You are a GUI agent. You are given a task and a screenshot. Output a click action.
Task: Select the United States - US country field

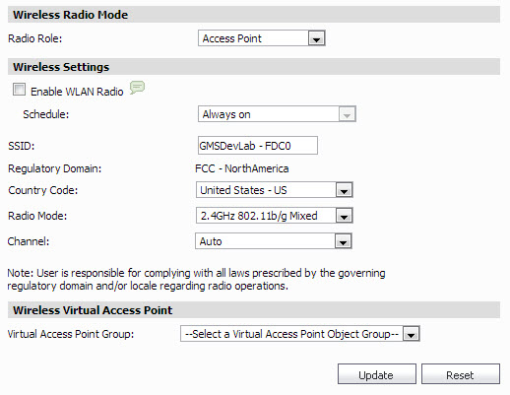(x=275, y=190)
